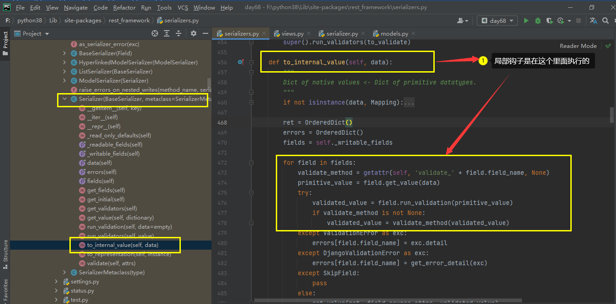Open the Code With Me user icon
The width and height of the screenshot is (616, 304).
pos(460,21)
